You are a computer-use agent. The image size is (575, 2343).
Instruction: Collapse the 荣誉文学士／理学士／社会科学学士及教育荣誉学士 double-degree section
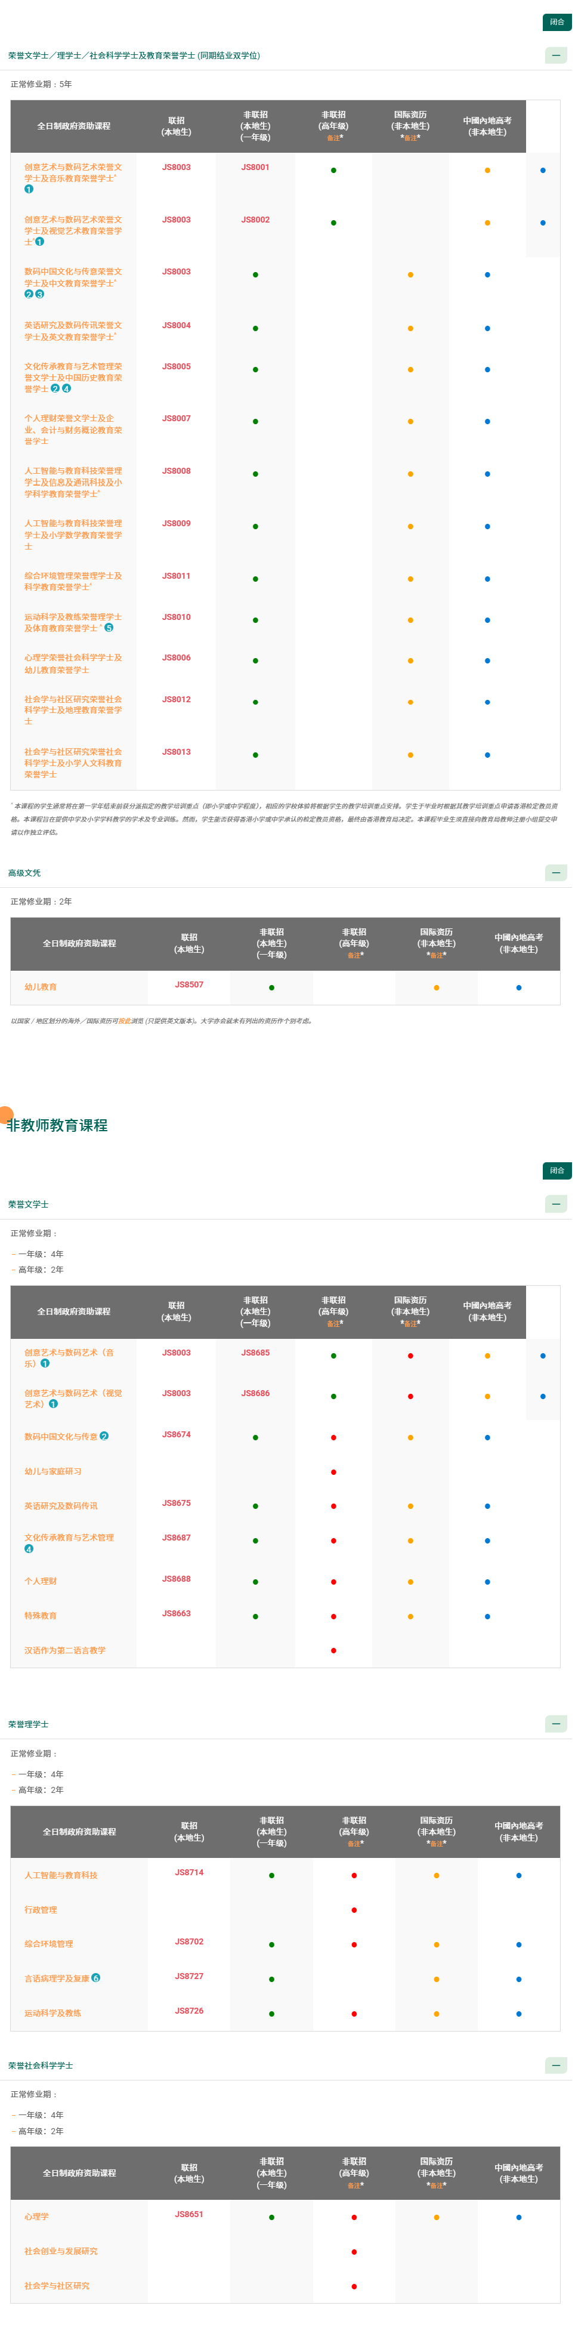pos(556,55)
